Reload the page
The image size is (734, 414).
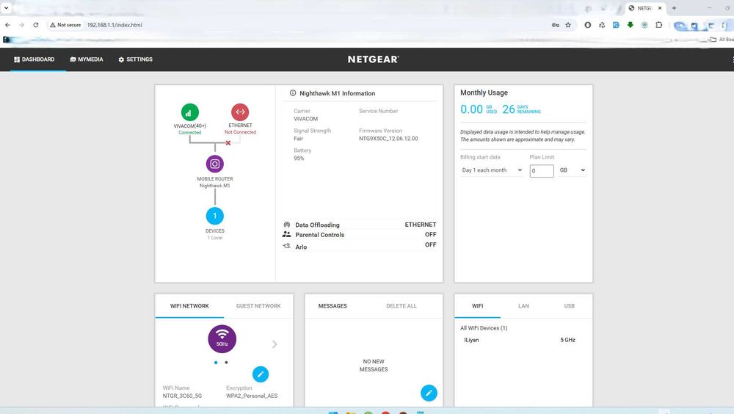[x=35, y=25]
